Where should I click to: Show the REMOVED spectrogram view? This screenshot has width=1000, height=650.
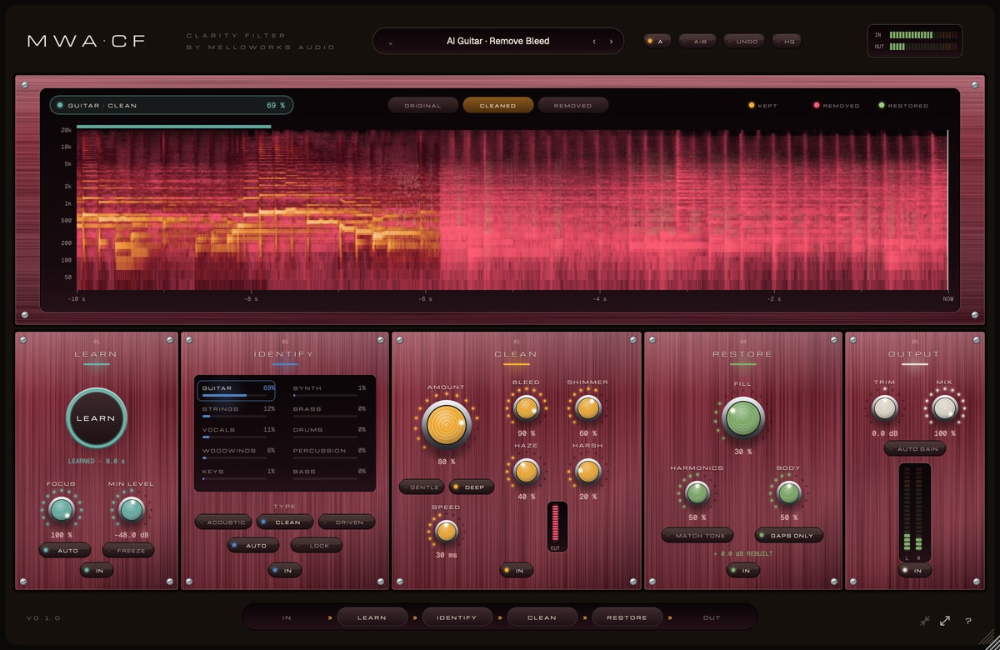(x=573, y=106)
